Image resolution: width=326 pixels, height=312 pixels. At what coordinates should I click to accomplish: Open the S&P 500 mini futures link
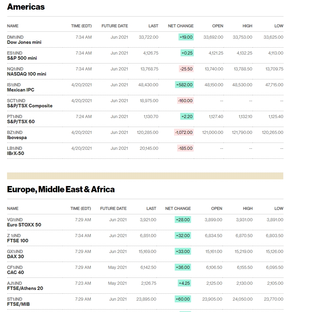point(22,58)
